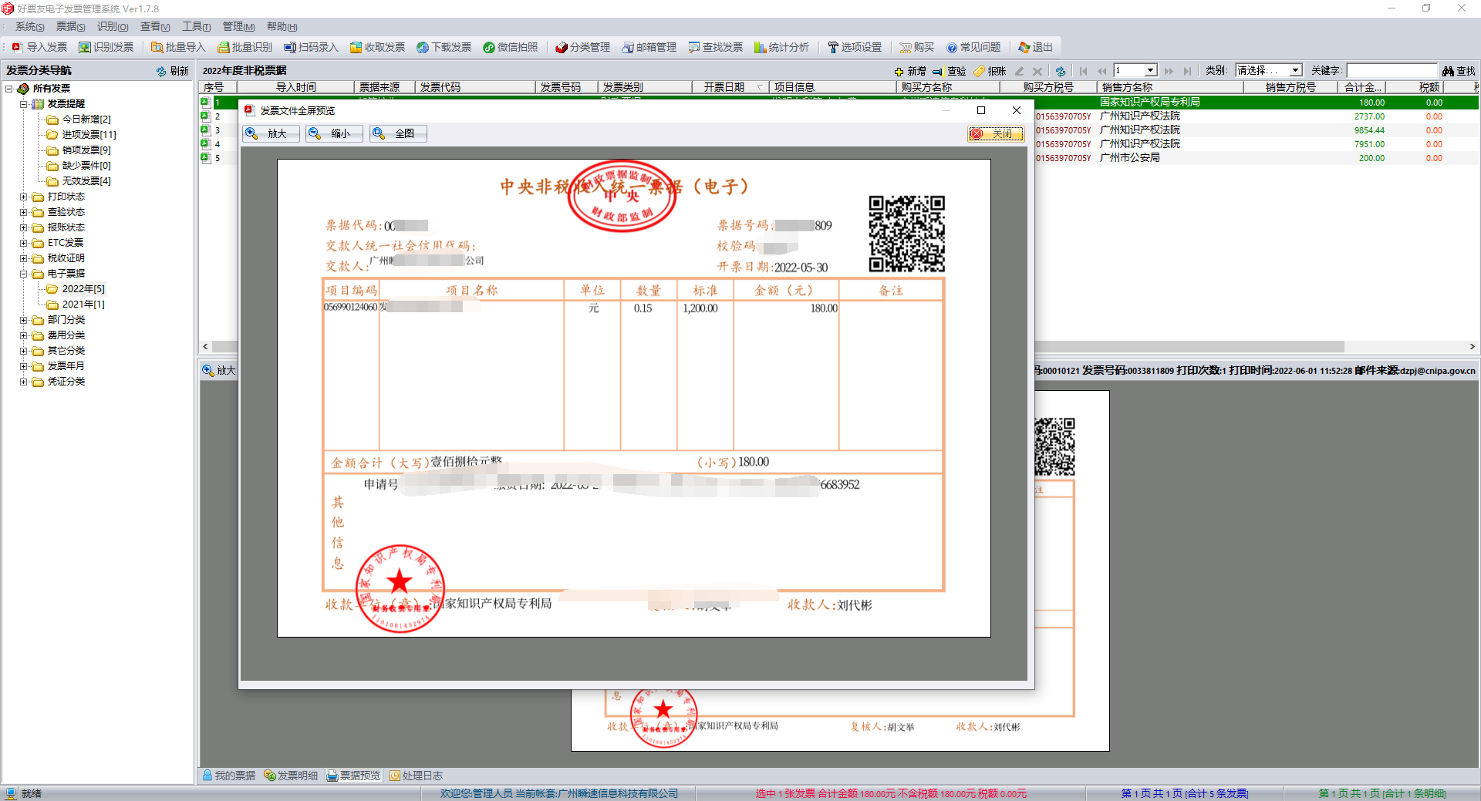The height and width of the screenshot is (801, 1481).
Task: Open the 工具 menu
Action: [197, 27]
